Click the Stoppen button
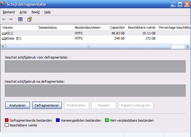This screenshot has width=191, height=137. 104,105
